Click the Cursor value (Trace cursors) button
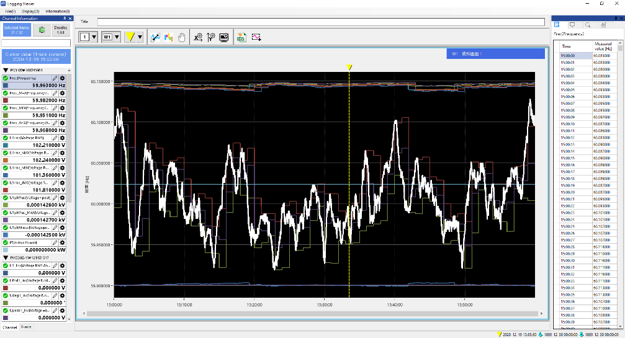Viewport: 625px width, 338px height. (36, 56)
